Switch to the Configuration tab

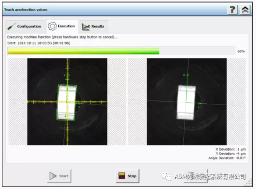pos(25,26)
